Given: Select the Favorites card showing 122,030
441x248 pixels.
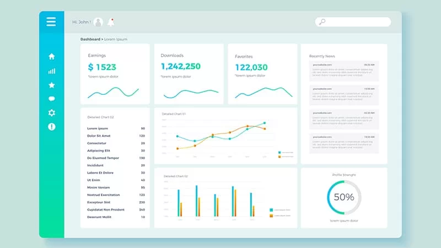Looking at the screenshot, I should (262, 74).
